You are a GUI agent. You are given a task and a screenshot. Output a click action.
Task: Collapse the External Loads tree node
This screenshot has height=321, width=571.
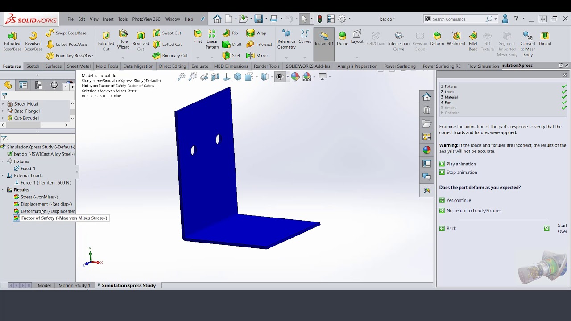[3, 176]
